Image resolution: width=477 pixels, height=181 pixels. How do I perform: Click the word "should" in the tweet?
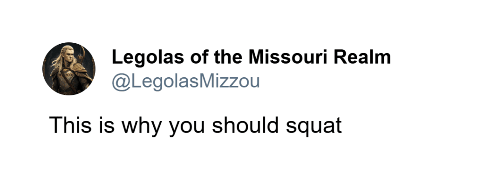point(245,125)
